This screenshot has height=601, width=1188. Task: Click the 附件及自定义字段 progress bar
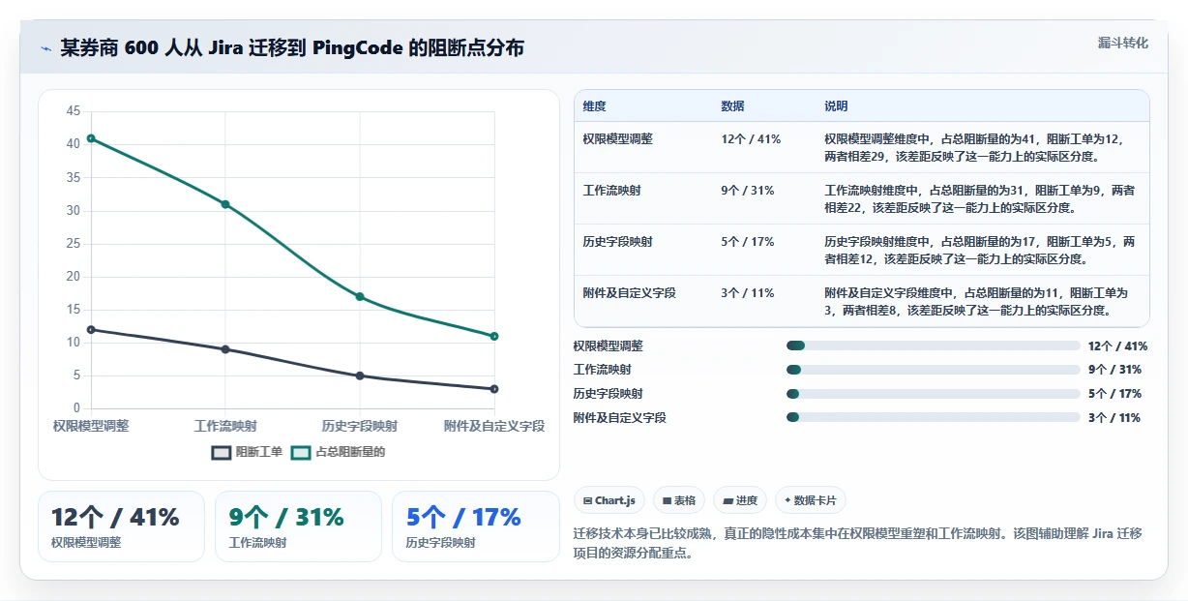click(x=934, y=418)
